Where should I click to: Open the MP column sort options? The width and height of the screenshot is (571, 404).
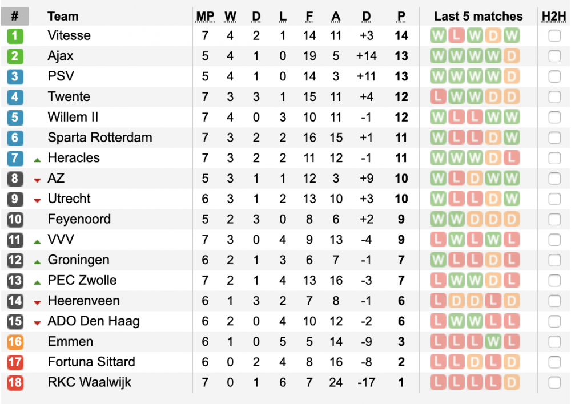pos(205,16)
